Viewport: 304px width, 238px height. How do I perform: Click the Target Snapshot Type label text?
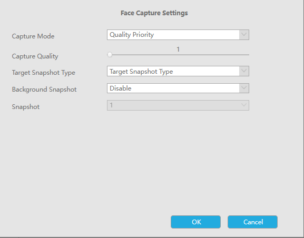(43, 73)
